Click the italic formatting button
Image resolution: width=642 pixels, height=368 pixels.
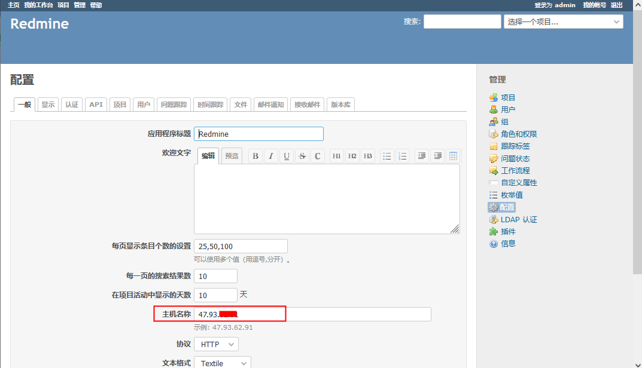coord(271,156)
